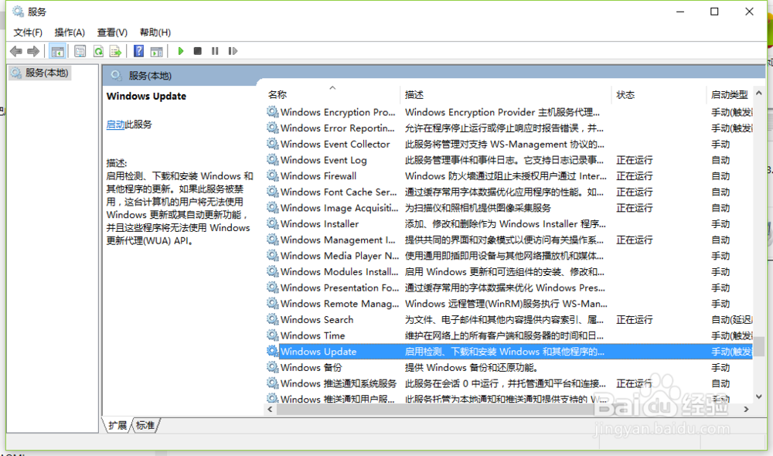Switch to the 标准 tab

145,425
